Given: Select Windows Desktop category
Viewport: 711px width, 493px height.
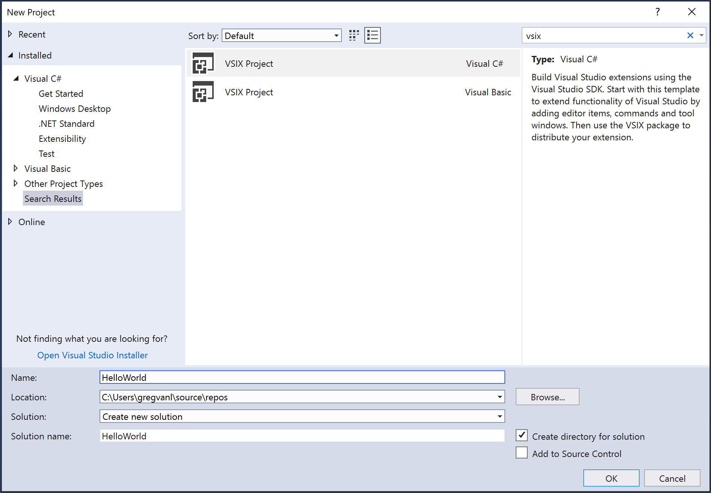Looking at the screenshot, I should pos(74,108).
